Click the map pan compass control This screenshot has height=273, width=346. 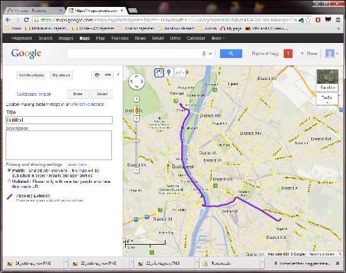pyautogui.click(x=137, y=81)
